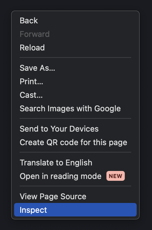Choose Save As... menu item

75,68
